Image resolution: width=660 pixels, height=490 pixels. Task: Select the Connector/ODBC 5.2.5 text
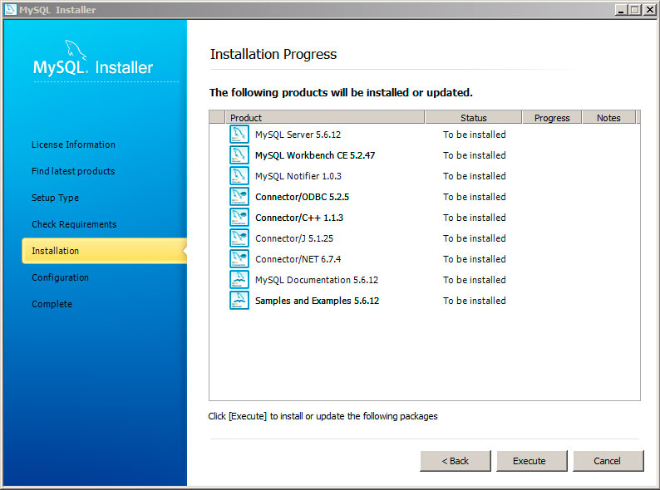coord(303,197)
